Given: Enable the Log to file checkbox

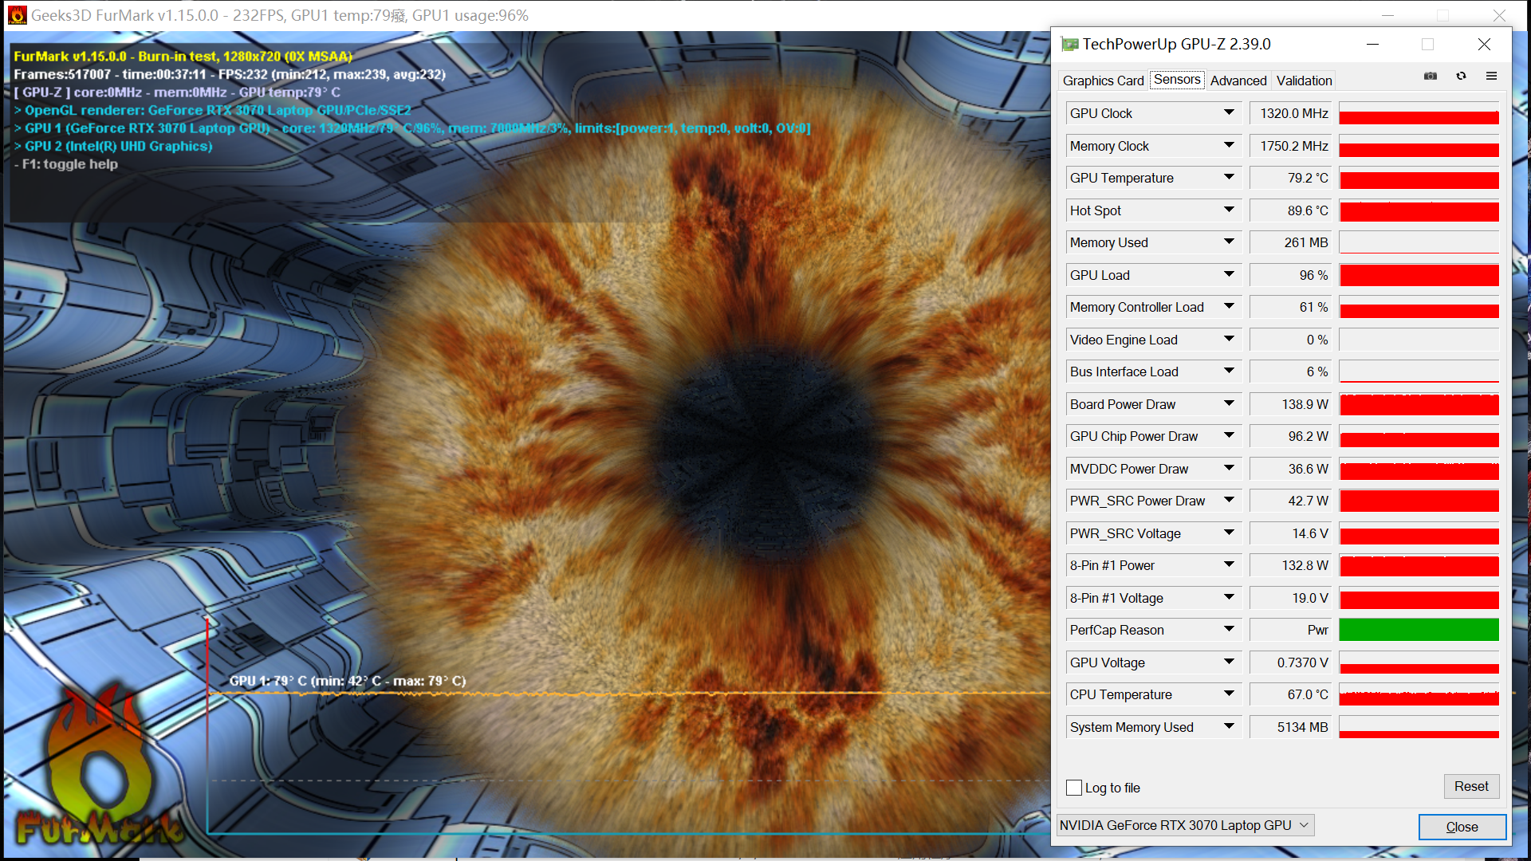Looking at the screenshot, I should 1074,788.
